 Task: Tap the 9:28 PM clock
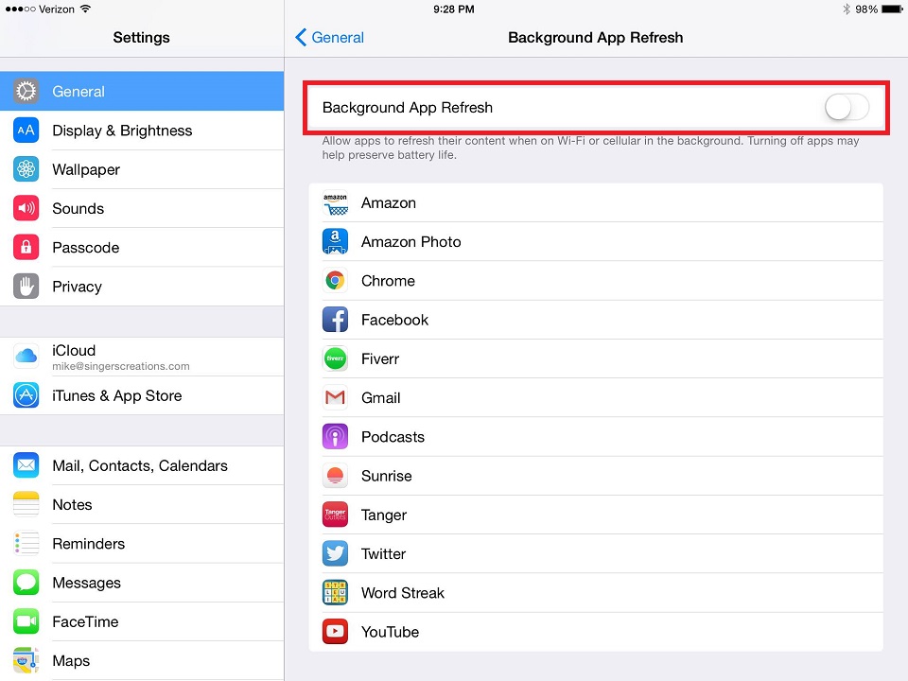tap(454, 9)
